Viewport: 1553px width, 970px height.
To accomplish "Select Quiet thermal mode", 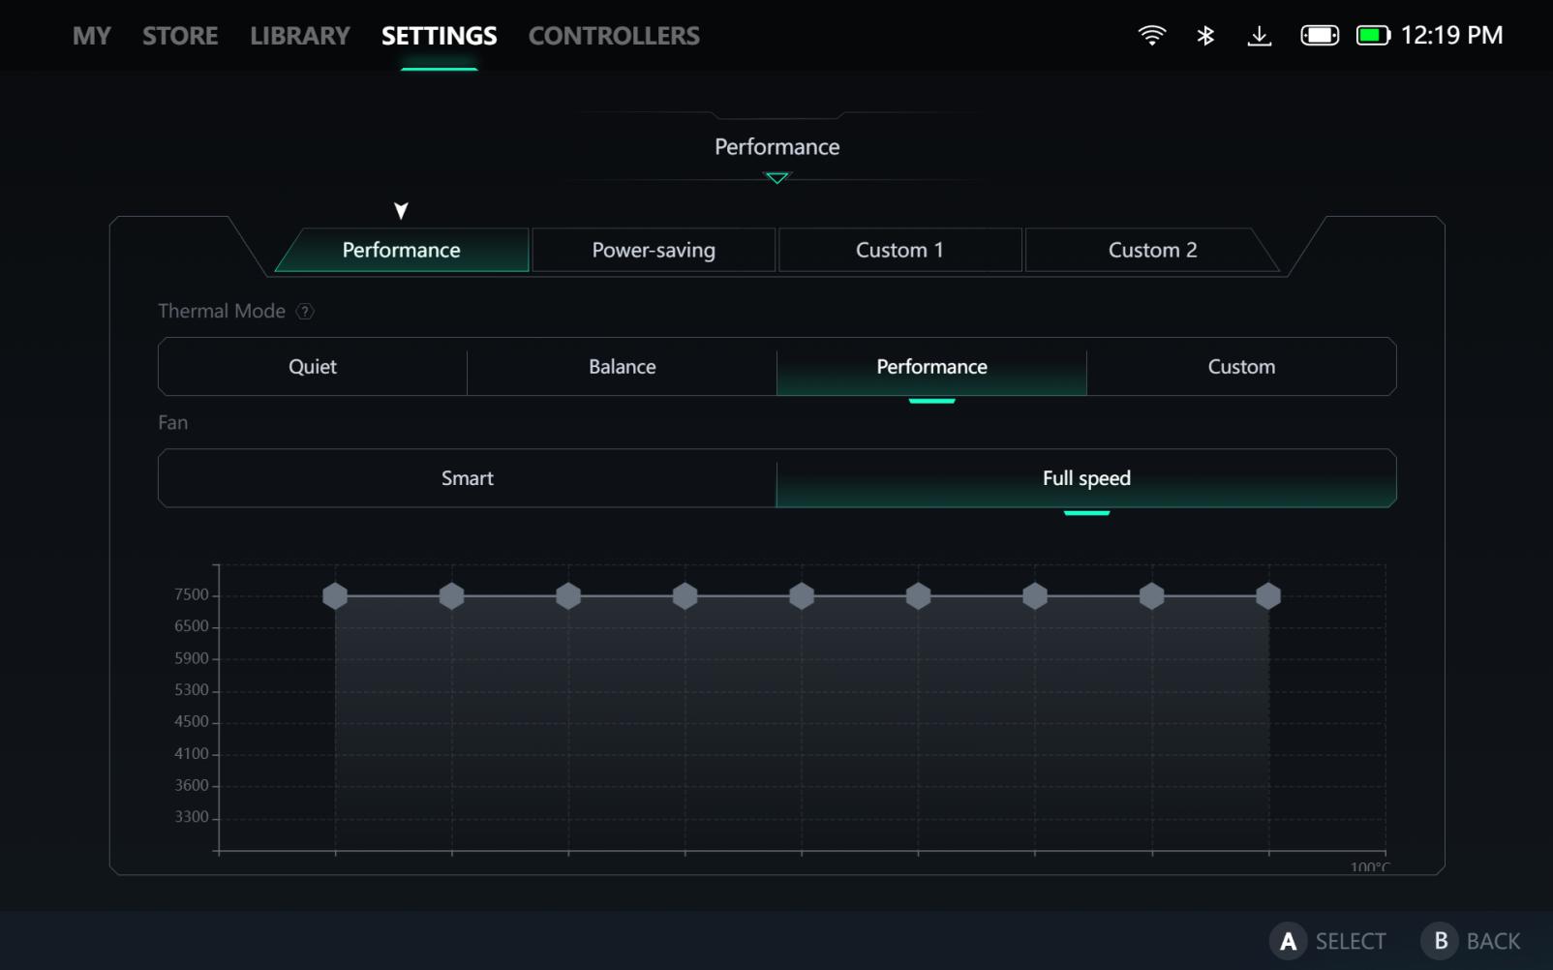I will 313,367.
